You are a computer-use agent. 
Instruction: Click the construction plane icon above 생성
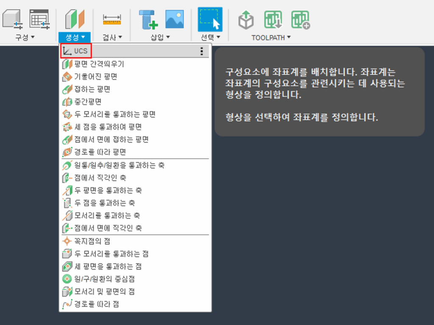[75, 19]
